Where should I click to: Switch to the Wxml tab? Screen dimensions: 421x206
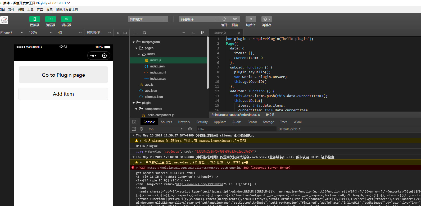click(x=297, y=122)
